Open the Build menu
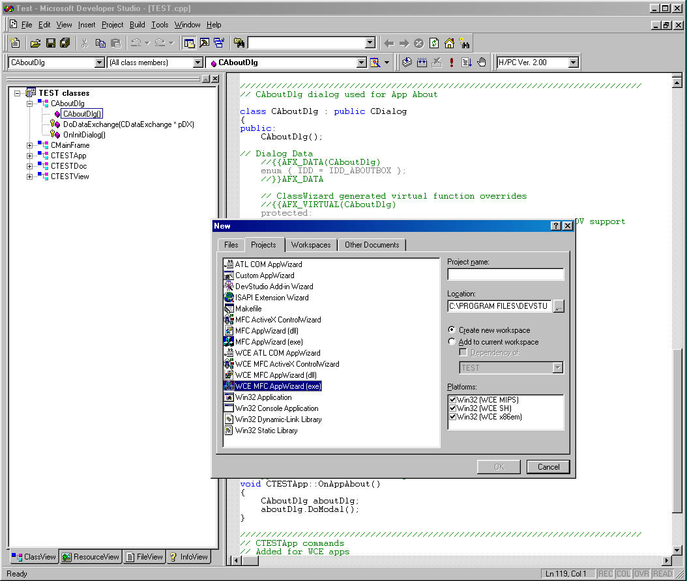This screenshot has width=687, height=581. click(x=137, y=25)
